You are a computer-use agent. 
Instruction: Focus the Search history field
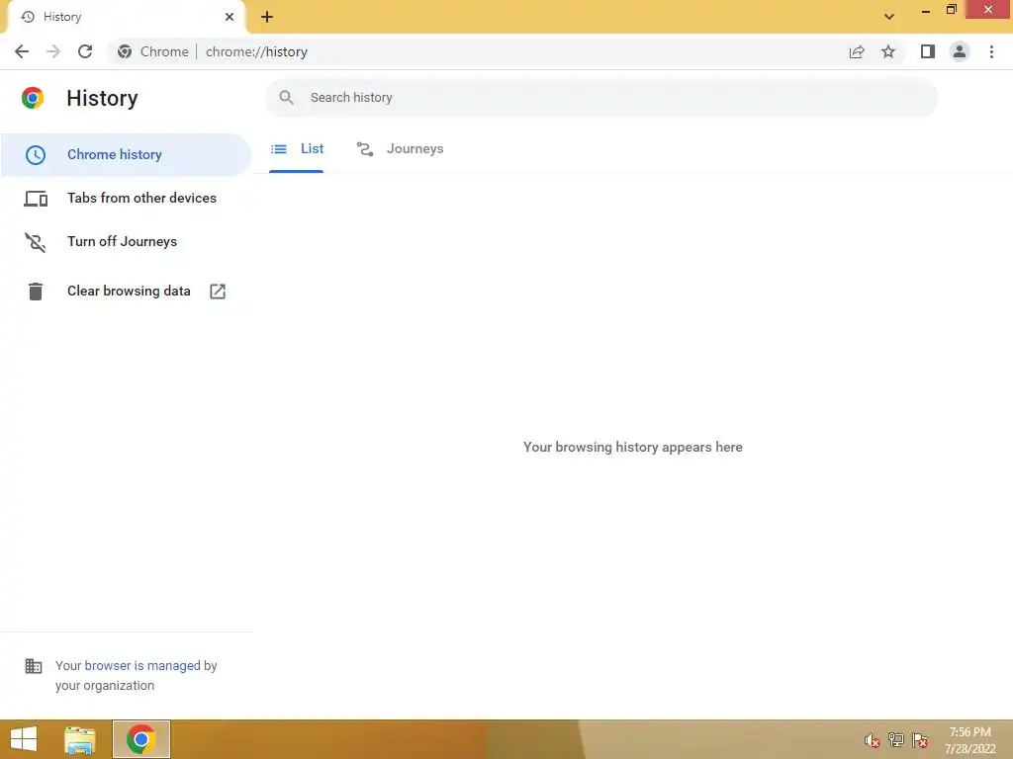click(601, 98)
